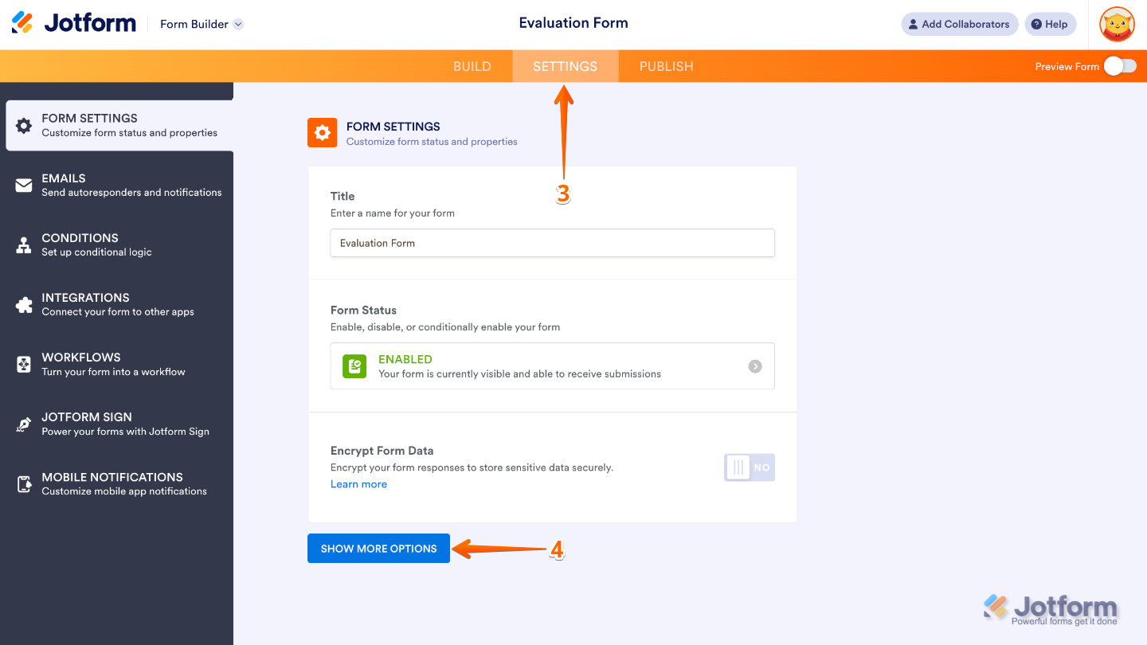Click the Jotform logo in header

pos(74,24)
